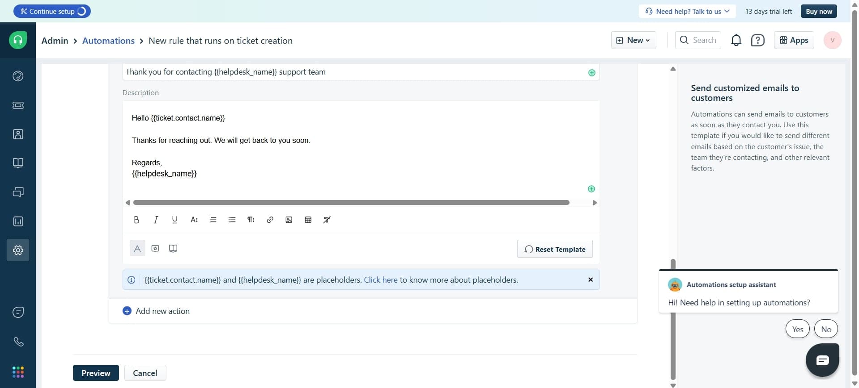Open Contacts in the sidebar
The height and width of the screenshot is (388, 859).
click(x=18, y=134)
